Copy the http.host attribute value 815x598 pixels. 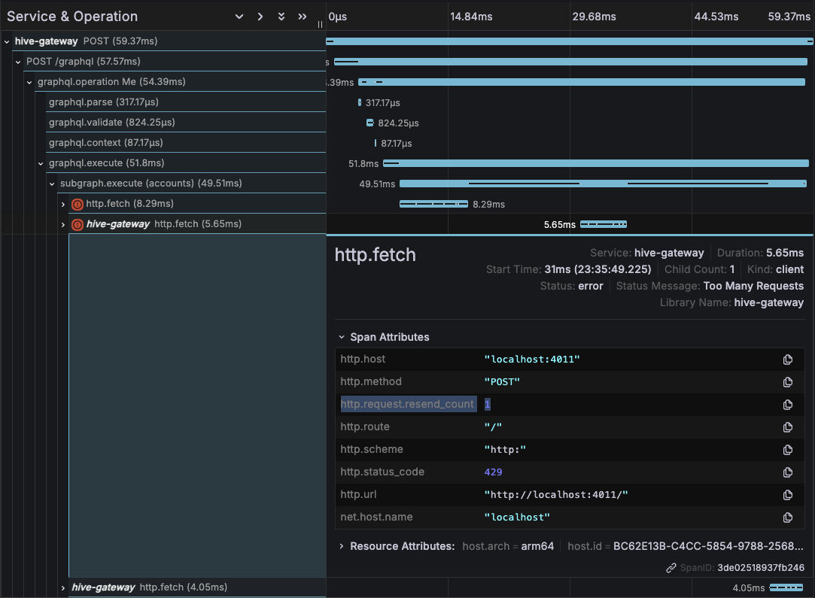[788, 360]
